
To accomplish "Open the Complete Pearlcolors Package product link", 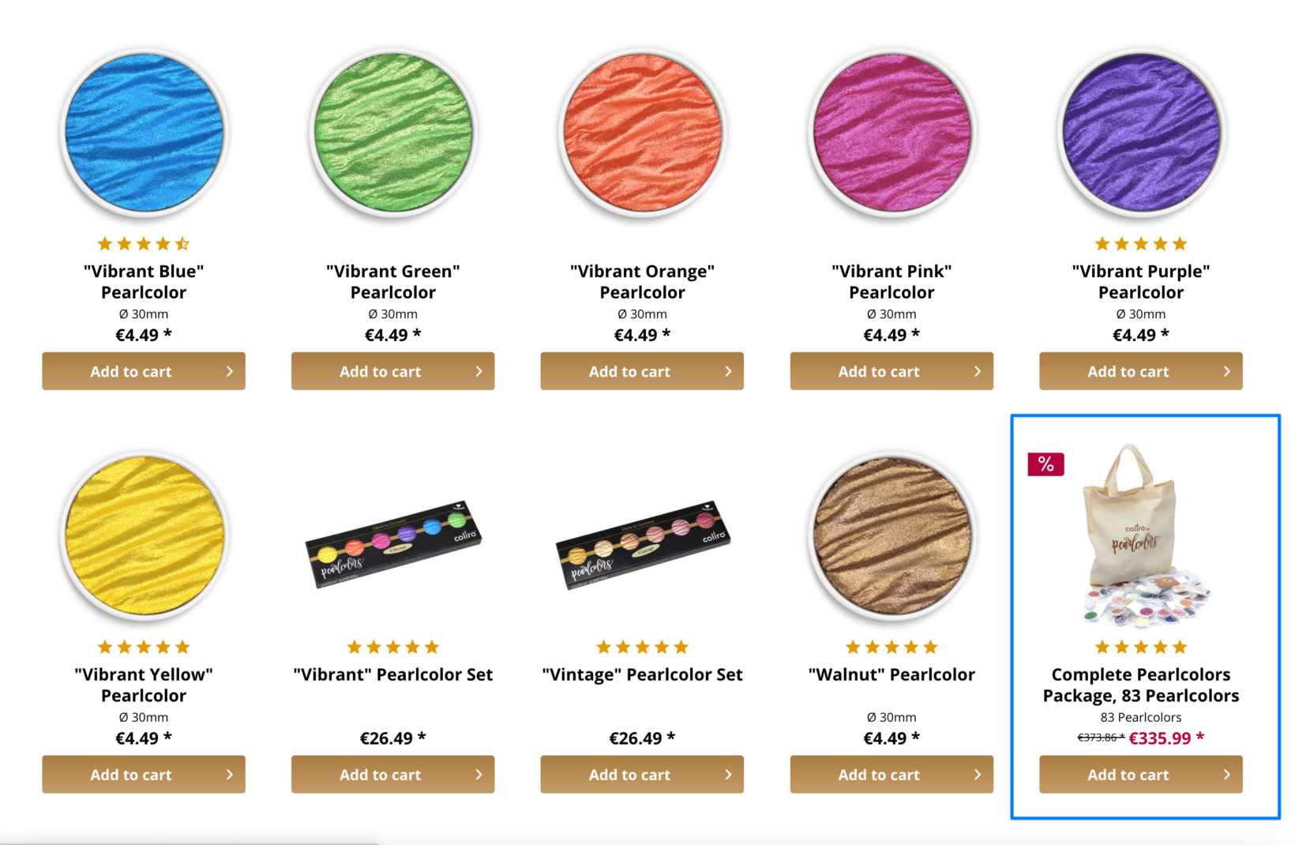I will 1140,685.
